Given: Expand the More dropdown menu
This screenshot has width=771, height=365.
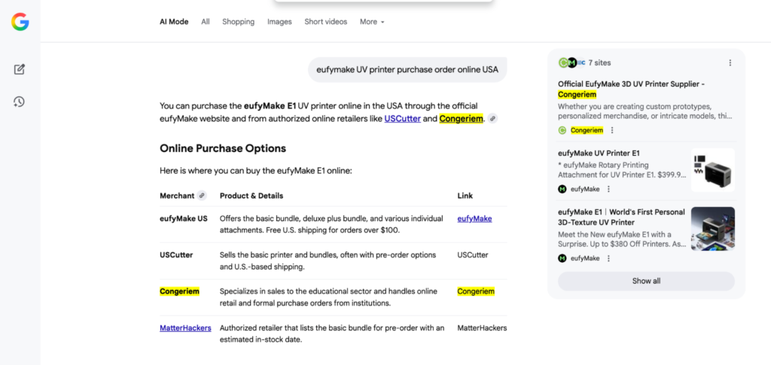Looking at the screenshot, I should click(372, 22).
